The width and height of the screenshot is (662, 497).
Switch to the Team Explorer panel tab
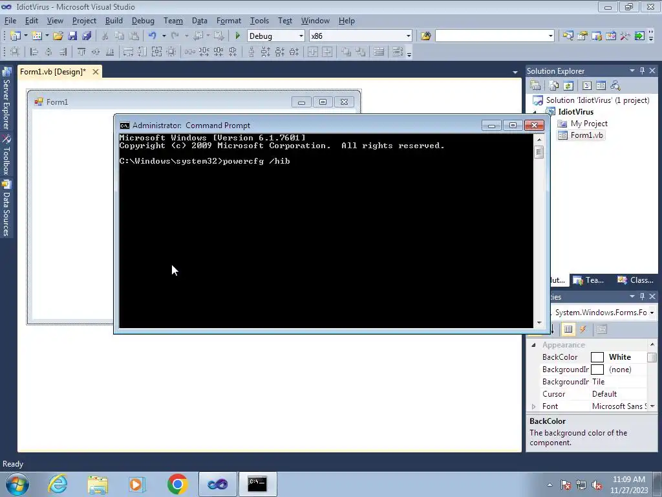[x=589, y=280]
